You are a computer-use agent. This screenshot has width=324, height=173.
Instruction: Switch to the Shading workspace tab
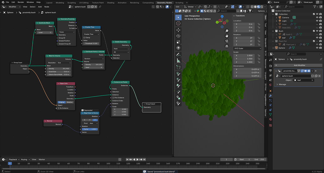pos(111,3)
